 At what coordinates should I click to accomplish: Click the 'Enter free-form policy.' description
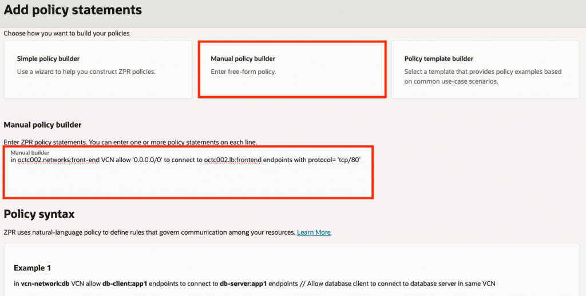coord(243,72)
